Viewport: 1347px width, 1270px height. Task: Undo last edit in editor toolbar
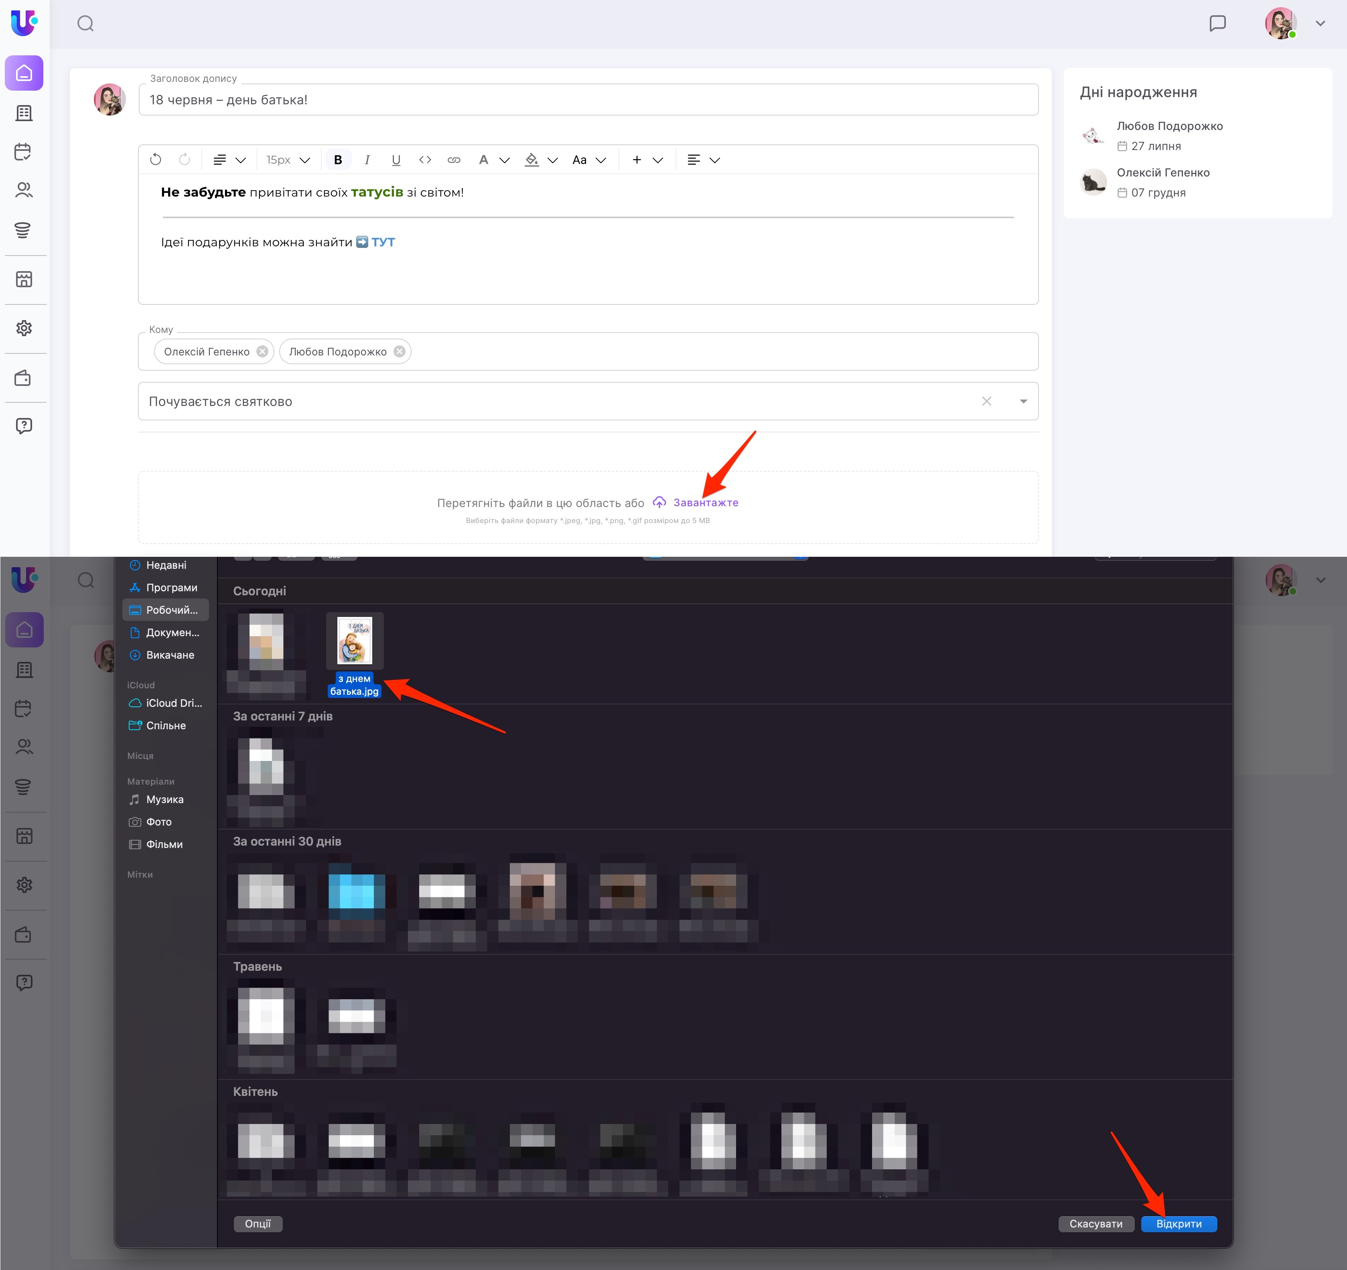(x=155, y=160)
